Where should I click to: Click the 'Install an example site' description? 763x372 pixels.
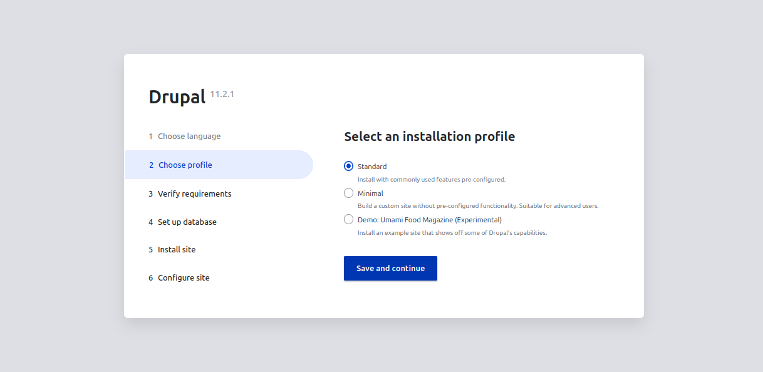coord(452,232)
